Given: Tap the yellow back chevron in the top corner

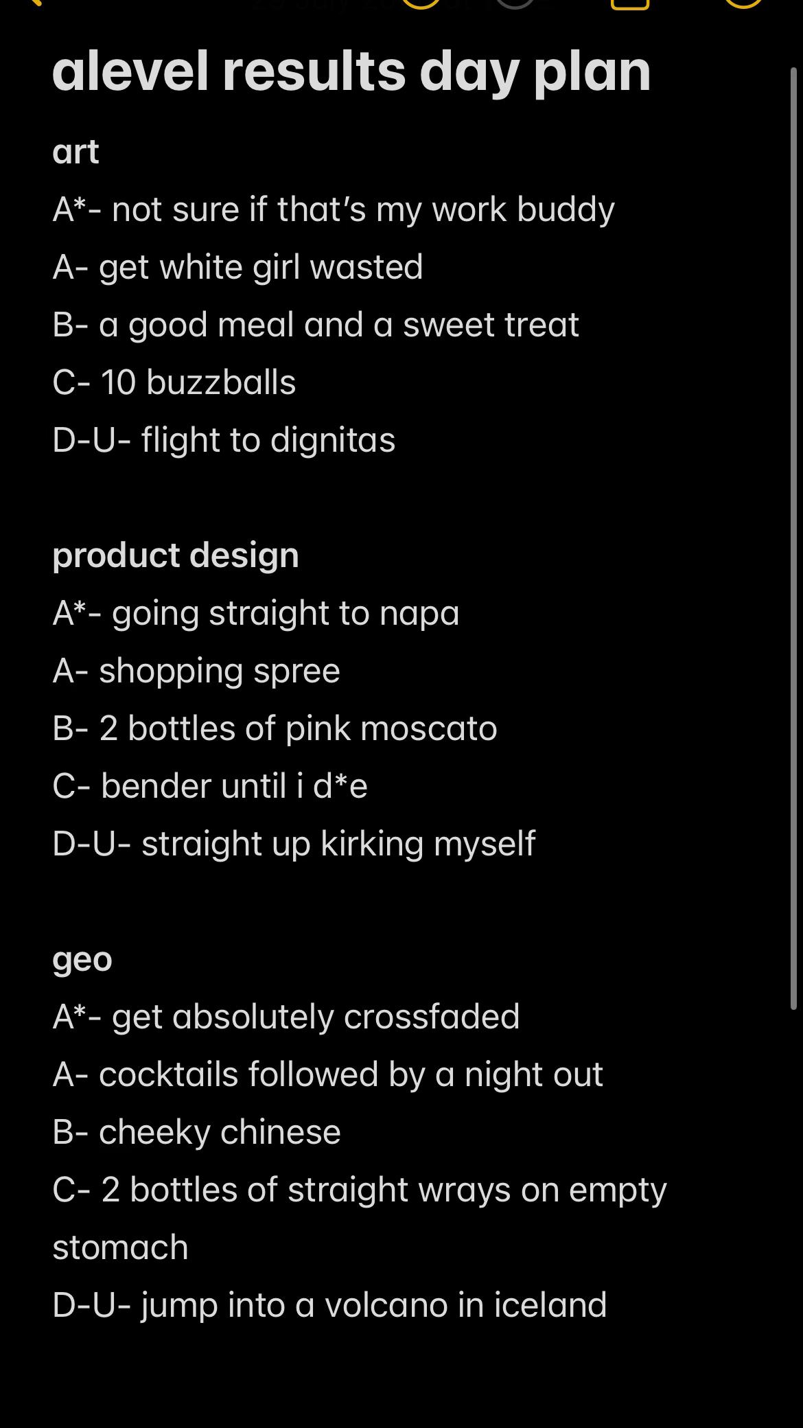Looking at the screenshot, I should tap(33, 3).
